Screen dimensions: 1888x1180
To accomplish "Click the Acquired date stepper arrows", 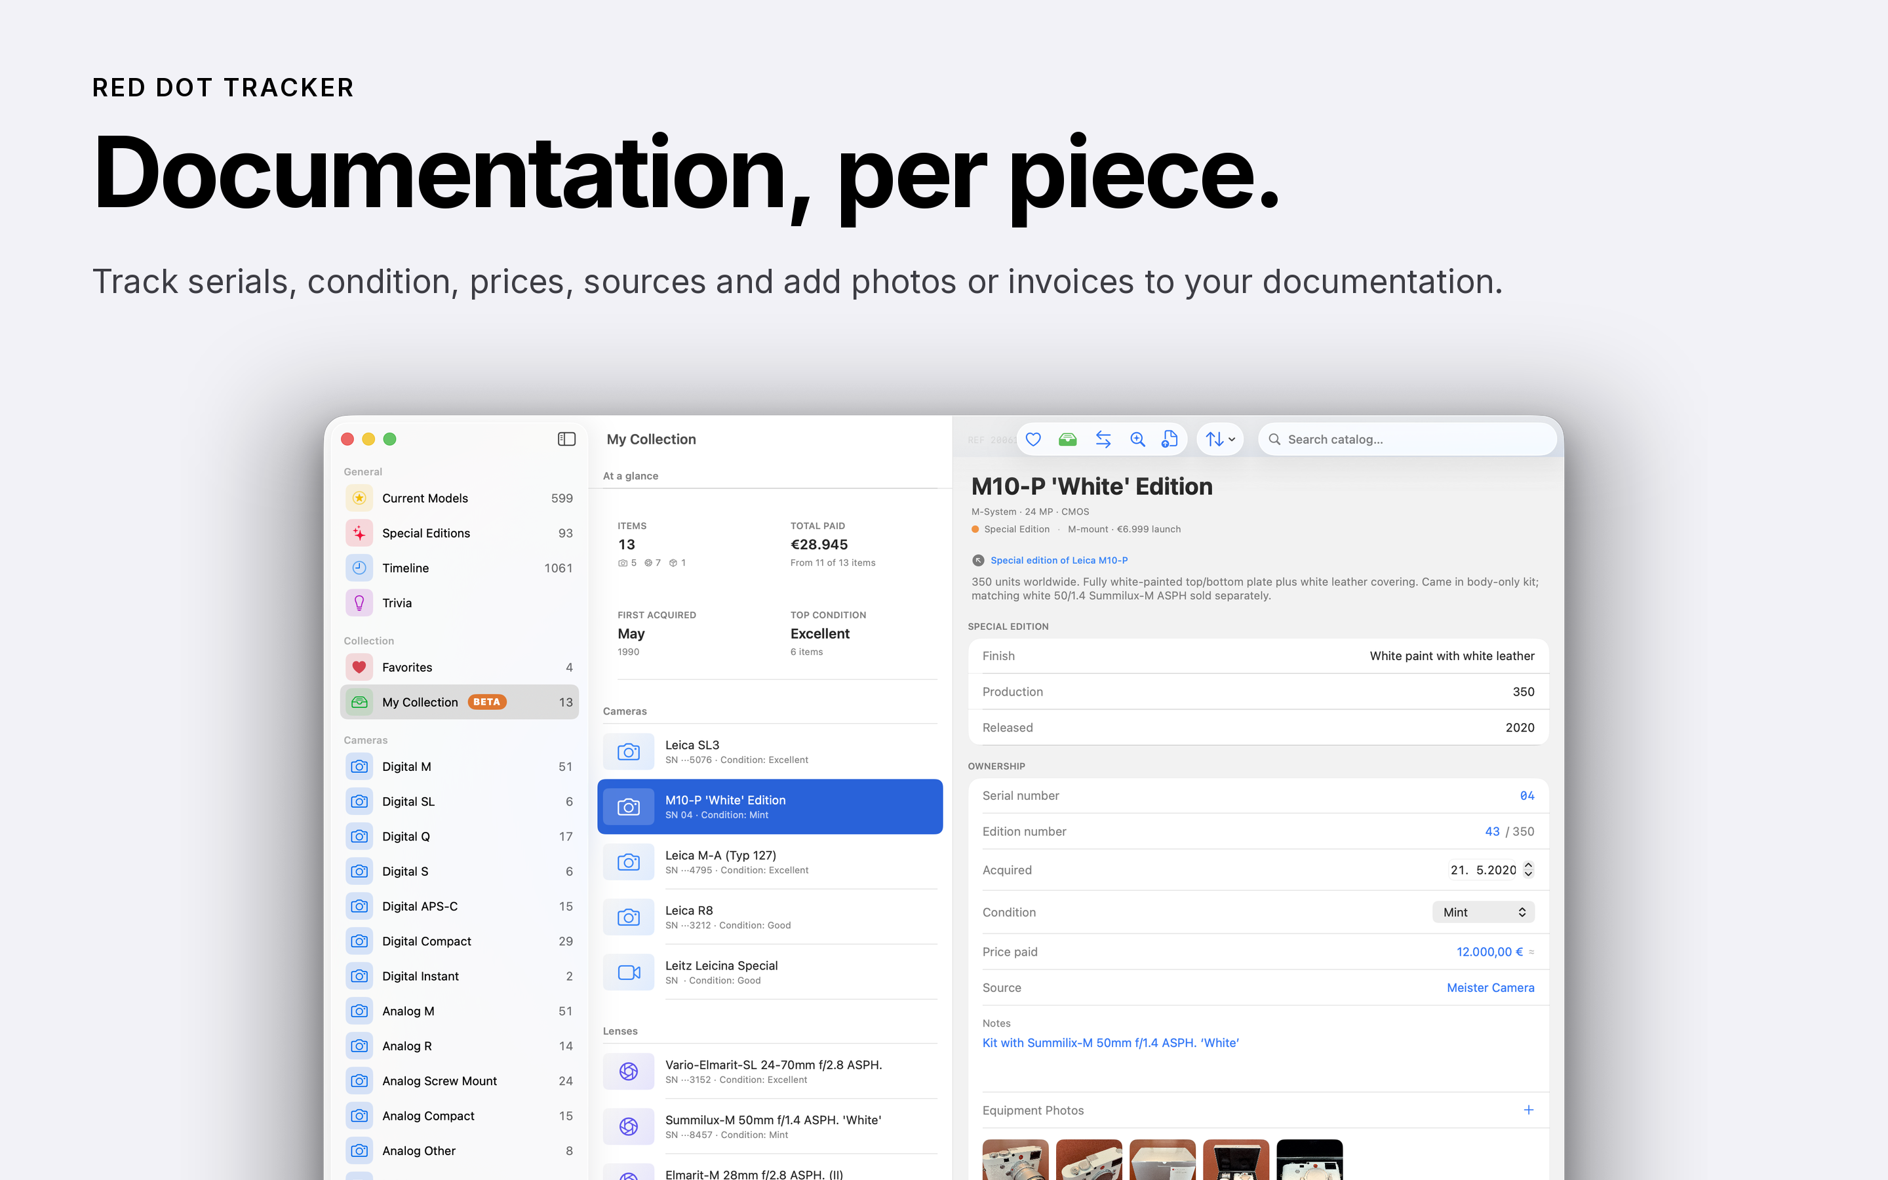I will [x=1528, y=869].
